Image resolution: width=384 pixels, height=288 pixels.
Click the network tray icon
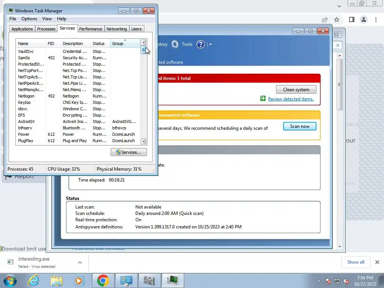(x=337, y=281)
